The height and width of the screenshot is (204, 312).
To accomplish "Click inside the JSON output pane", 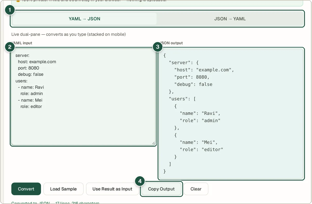I will tap(231, 114).
